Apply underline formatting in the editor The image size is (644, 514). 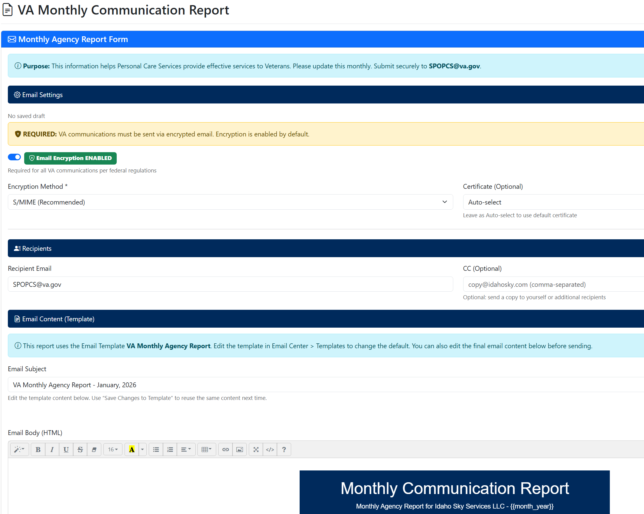[66, 449]
